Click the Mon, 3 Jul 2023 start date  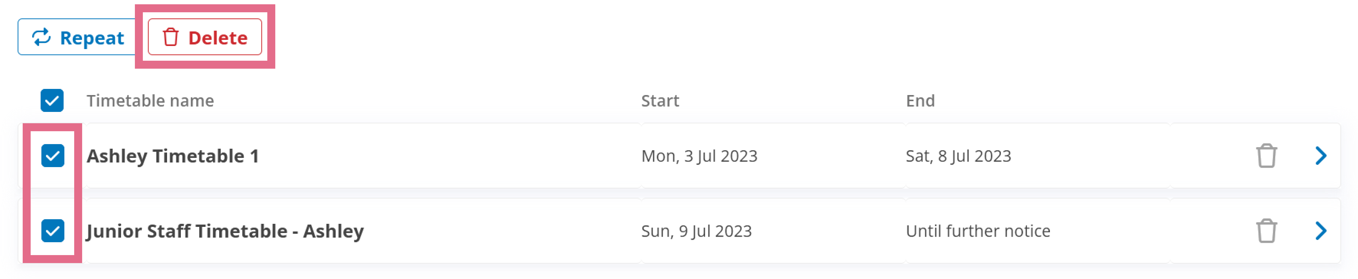pyautogui.click(x=699, y=156)
